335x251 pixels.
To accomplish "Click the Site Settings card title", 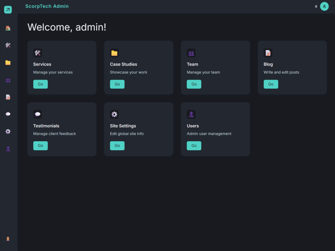I will coord(123,126).
